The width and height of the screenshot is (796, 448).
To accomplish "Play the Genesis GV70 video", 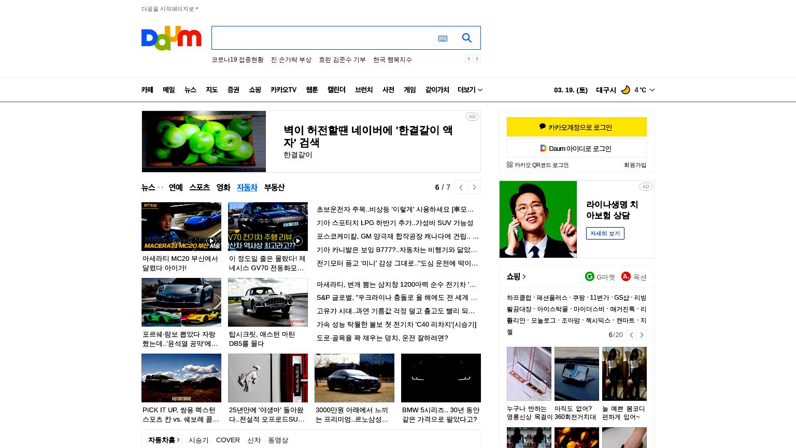I will pos(297,241).
